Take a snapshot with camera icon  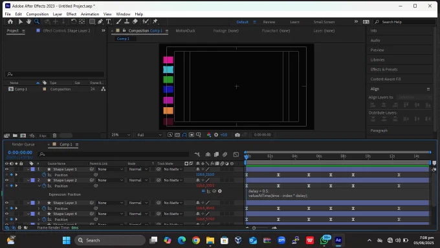pyautogui.click(x=237, y=135)
